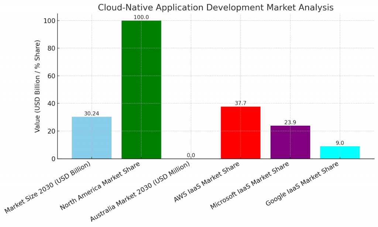Viewport: 378px width, 227px height.
Task: Select the 23.9 label above purple bar
Action: [291, 122]
